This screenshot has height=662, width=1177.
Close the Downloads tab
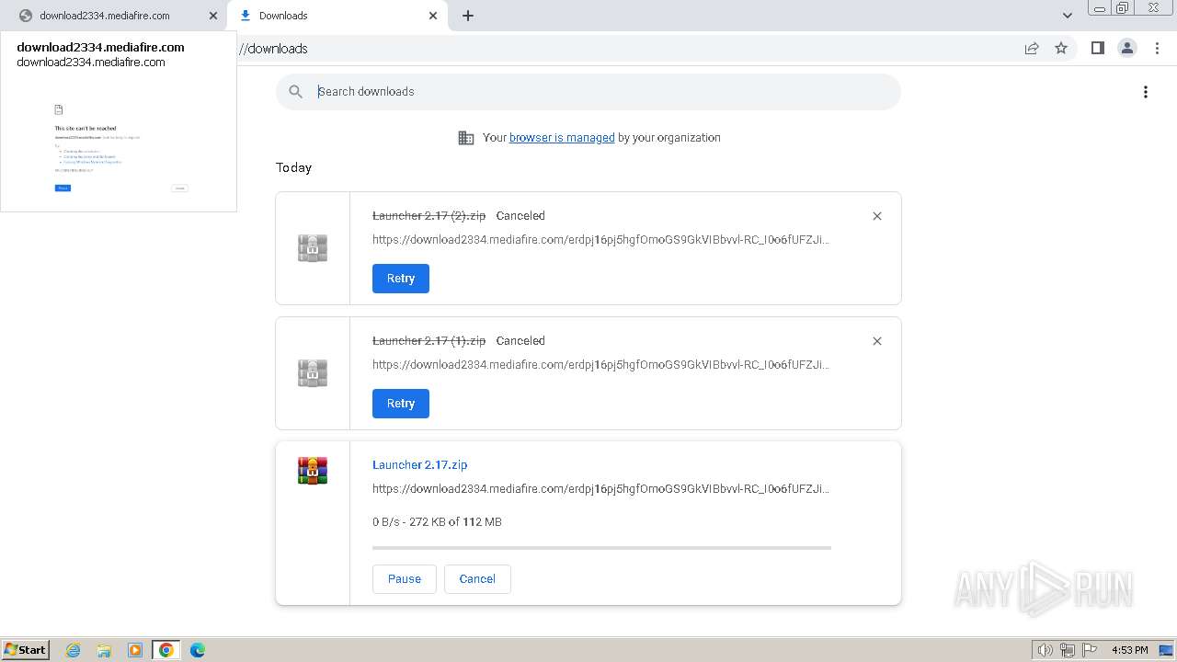434,16
